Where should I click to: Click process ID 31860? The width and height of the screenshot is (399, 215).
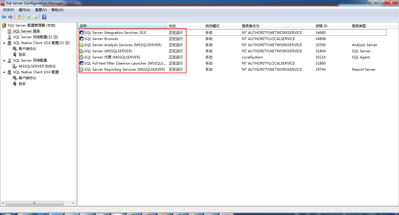[320, 63]
